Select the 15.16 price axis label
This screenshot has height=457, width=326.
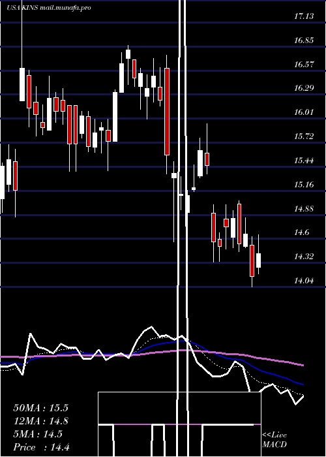[304, 185]
